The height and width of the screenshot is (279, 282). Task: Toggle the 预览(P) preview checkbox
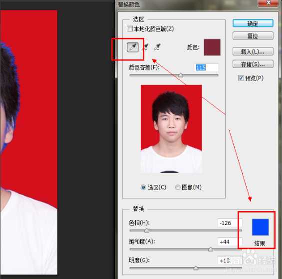click(241, 78)
